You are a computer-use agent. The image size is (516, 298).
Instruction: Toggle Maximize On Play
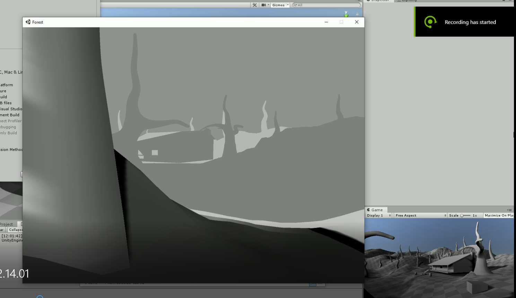[499, 215]
